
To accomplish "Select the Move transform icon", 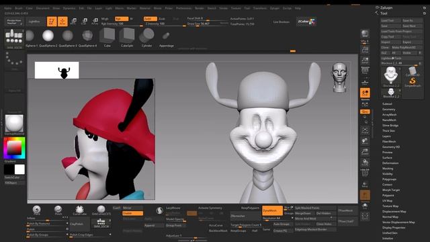I will click(73, 22).
